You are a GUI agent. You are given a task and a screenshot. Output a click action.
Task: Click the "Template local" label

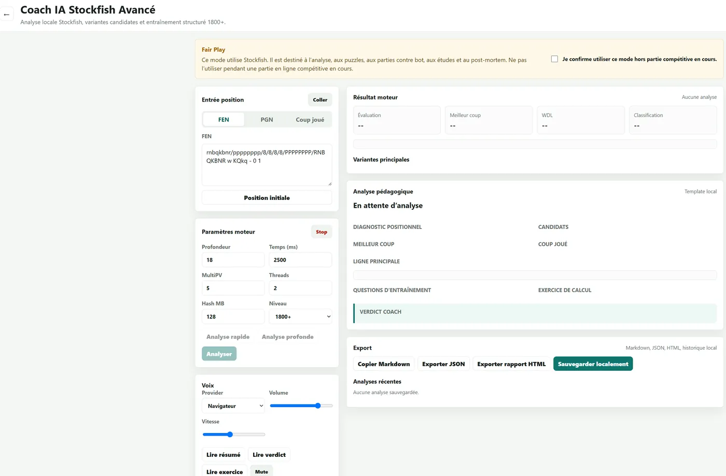click(701, 192)
